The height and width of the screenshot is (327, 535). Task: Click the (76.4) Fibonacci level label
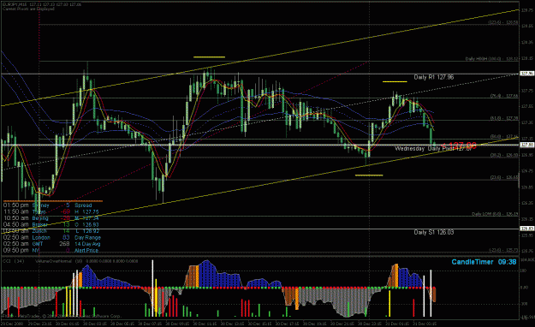point(504,96)
